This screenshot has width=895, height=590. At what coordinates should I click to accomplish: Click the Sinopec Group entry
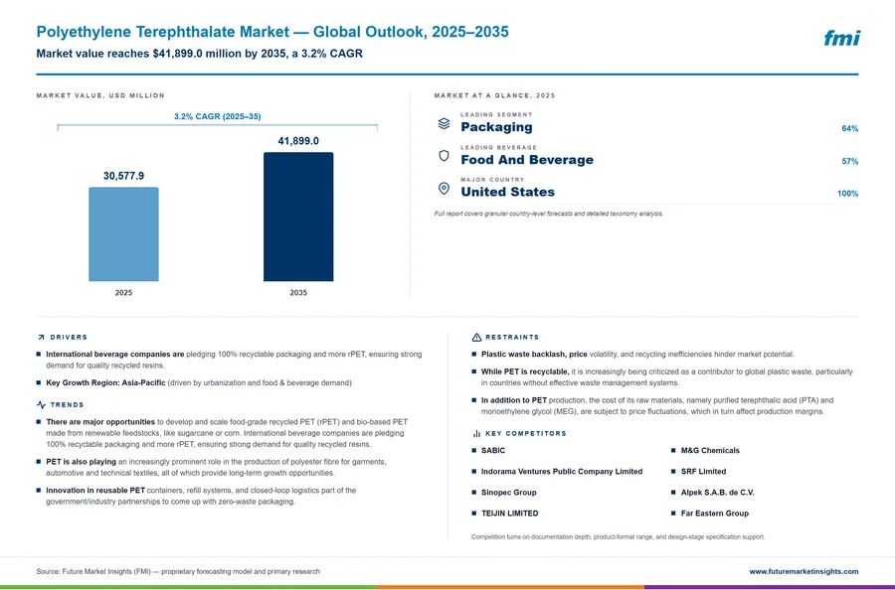508,493
